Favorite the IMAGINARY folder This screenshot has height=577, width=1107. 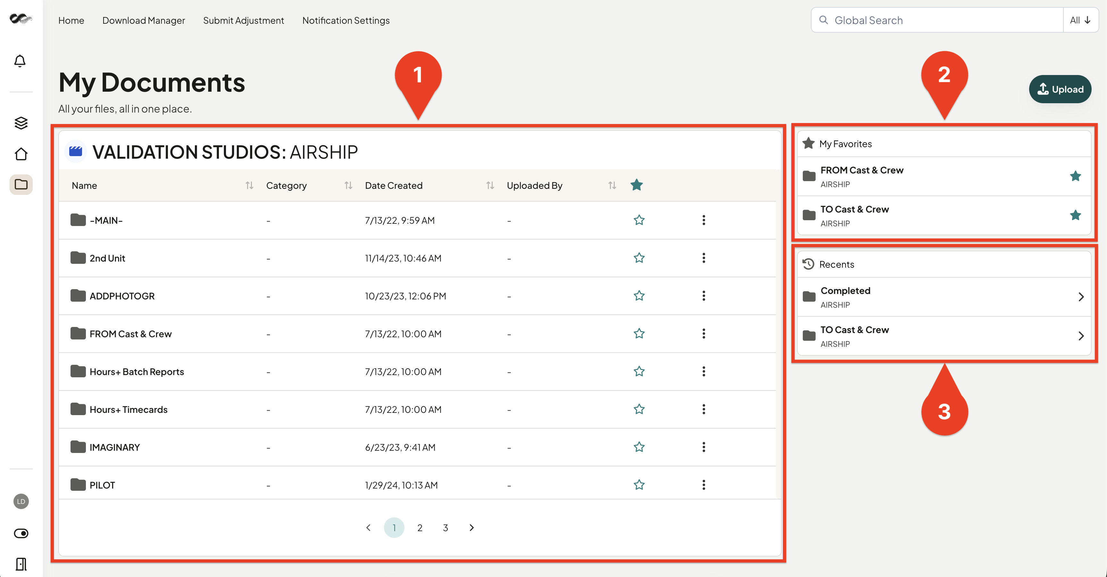pyautogui.click(x=639, y=447)
